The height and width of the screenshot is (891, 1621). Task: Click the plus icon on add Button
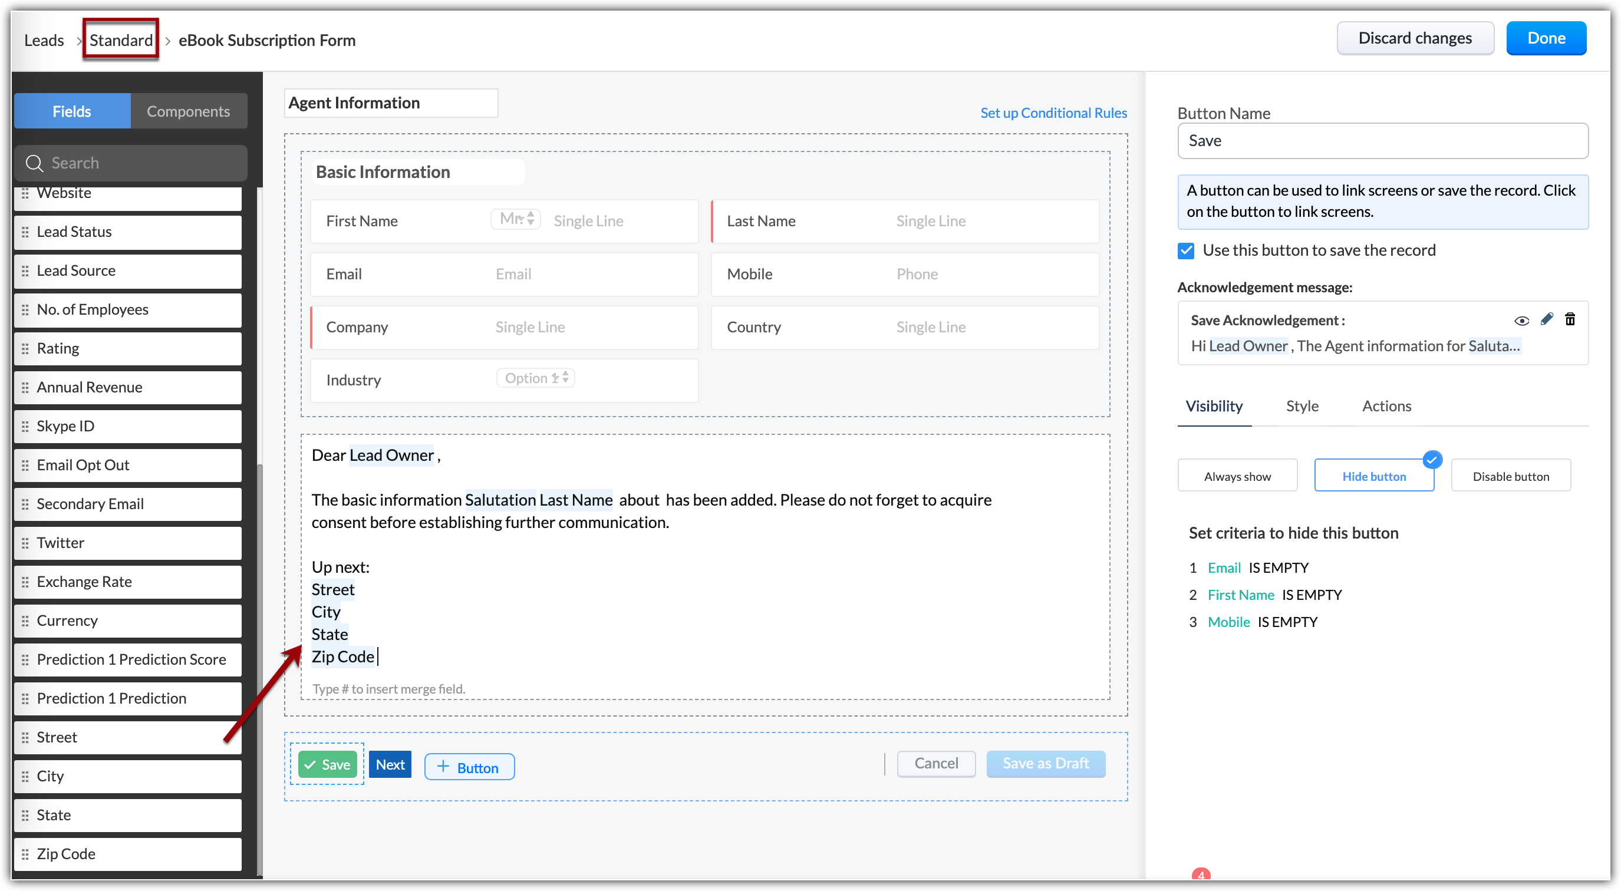pyautogui.click(x=443, y=767)
